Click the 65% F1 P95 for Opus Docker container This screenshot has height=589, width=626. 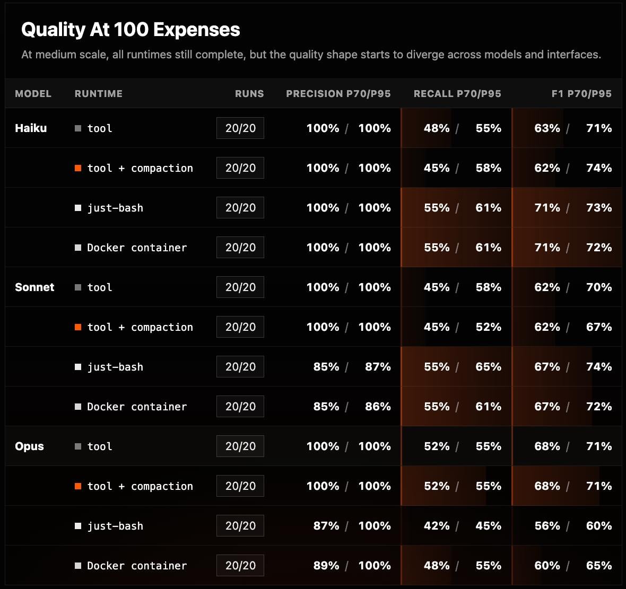tap(599, 566)
